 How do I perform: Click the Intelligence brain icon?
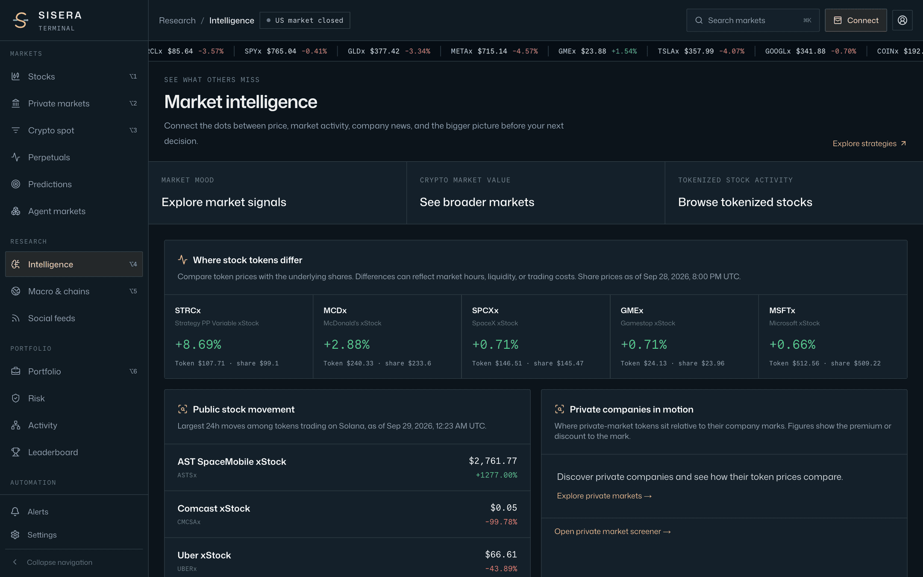[x=16, y=264]
